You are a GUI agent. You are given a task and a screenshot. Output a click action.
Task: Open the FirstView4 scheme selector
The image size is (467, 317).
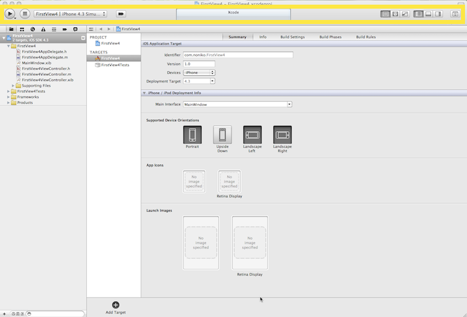pos(71,14)
